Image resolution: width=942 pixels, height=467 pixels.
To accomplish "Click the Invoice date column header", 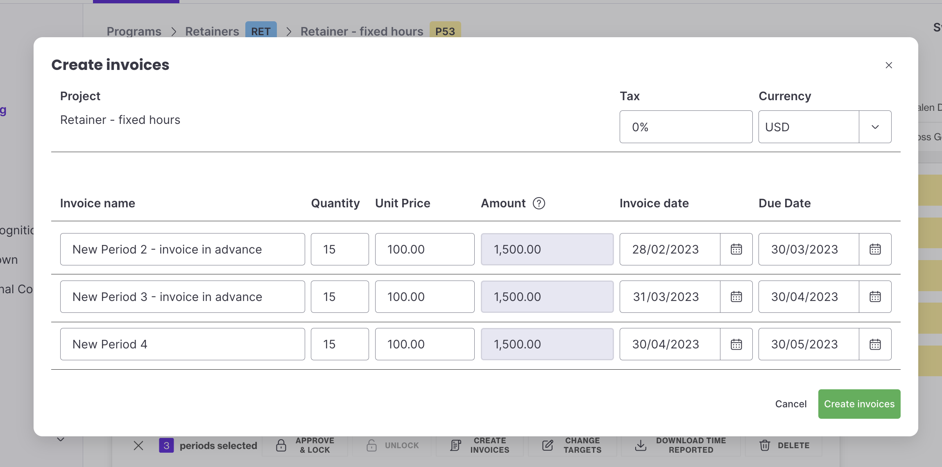I will coord(654,203).
